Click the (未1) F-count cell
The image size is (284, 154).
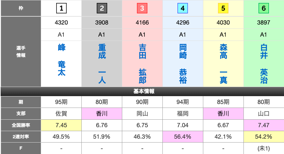click(x=264, y=148)
